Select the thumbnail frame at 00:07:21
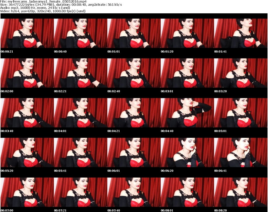Image resolution: width=268 pixels, height=212 pixels. (x=81, y=192)
